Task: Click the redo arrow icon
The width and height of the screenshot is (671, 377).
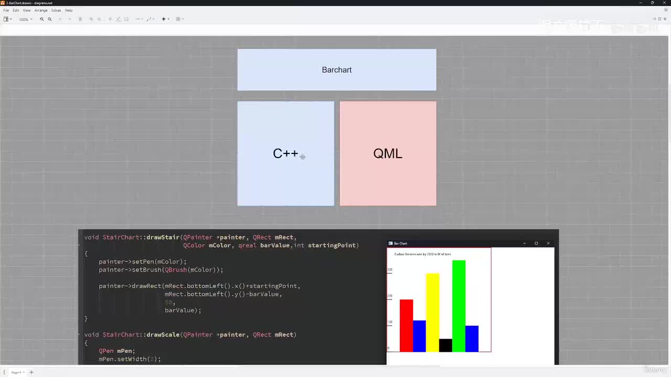Action: tap(69, 19)
